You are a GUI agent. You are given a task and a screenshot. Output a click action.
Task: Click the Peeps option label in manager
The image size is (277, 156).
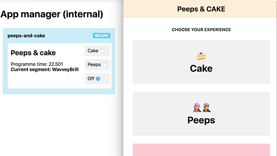coord(94,65)
